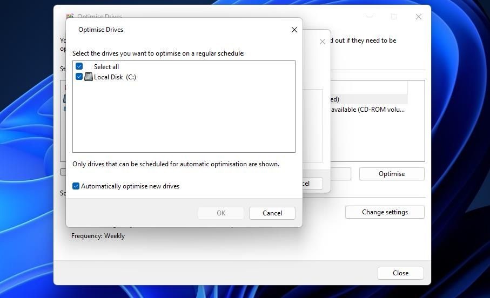Open Change settings in main window
This screenshot has height=298, width=490.
coord(385,212)
